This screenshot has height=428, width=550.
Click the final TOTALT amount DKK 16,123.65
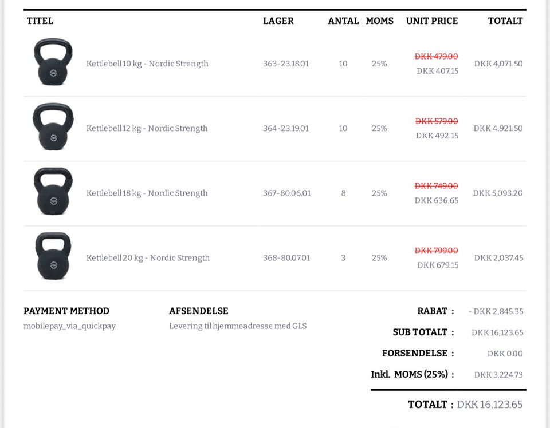coord(490,405)
